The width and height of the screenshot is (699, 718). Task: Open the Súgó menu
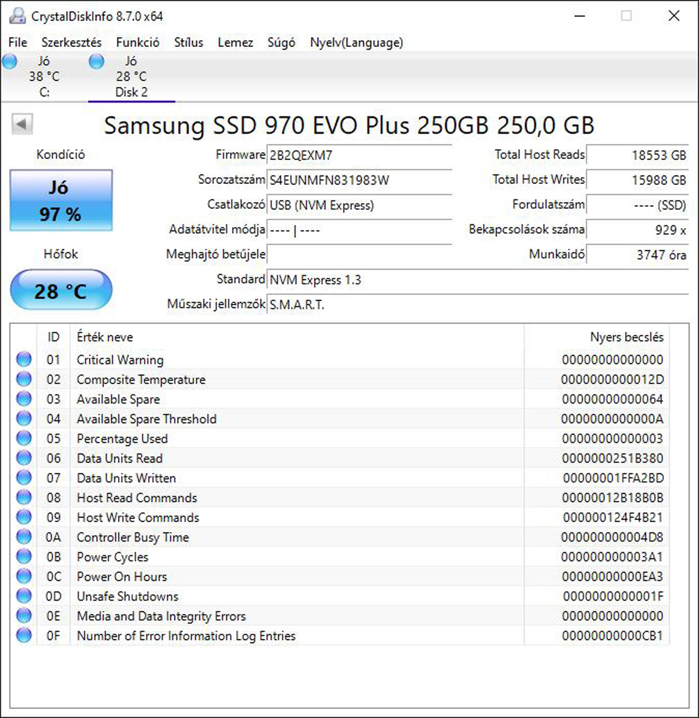(x=281, y=43)
